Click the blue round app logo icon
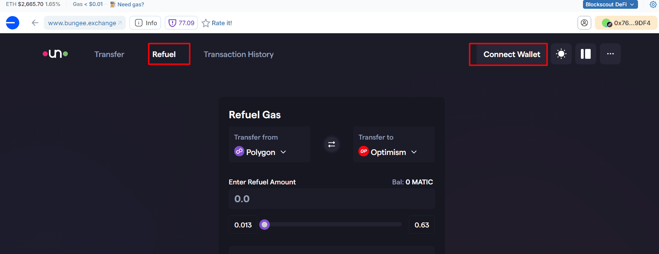Image resolution: width=659 pixels, height=254 pixels. pyautogui.click(x=13, y=23)
